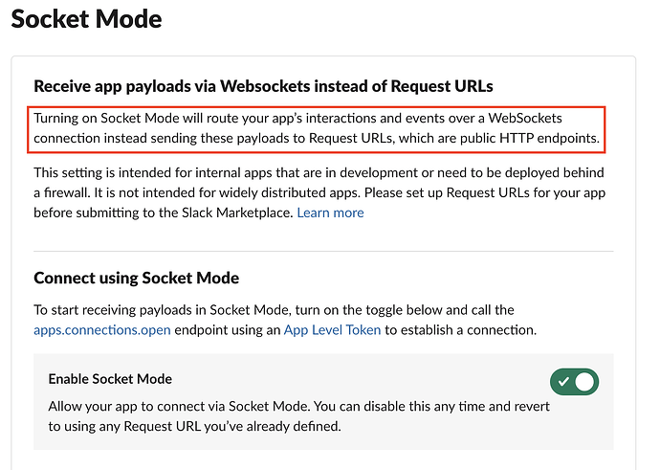Follow the App Level Token link
The width and height of the screenshot is (660, 470).
pos(332,329)
